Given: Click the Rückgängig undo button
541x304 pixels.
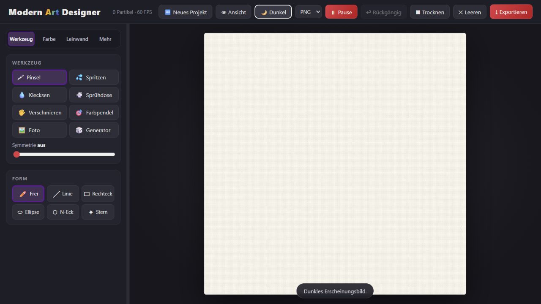Looking at the screenshot, I should pos(384,12).
